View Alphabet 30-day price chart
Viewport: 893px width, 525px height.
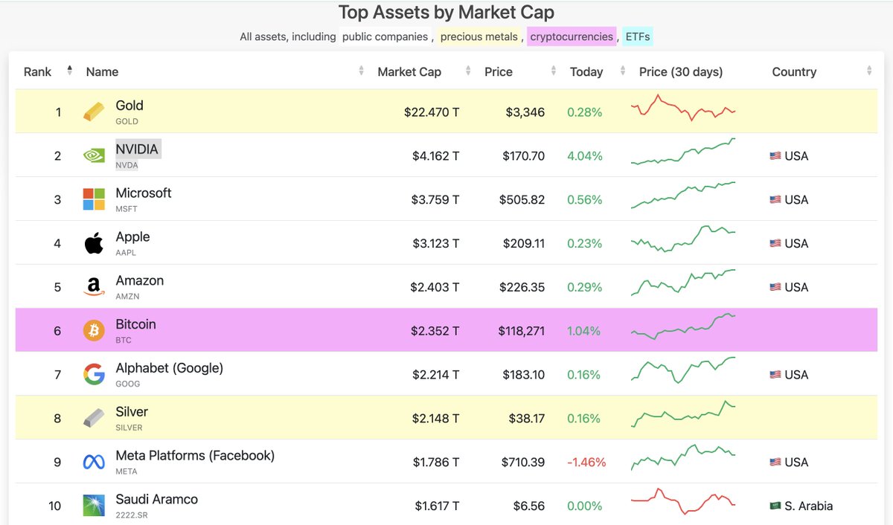point(683,370)
